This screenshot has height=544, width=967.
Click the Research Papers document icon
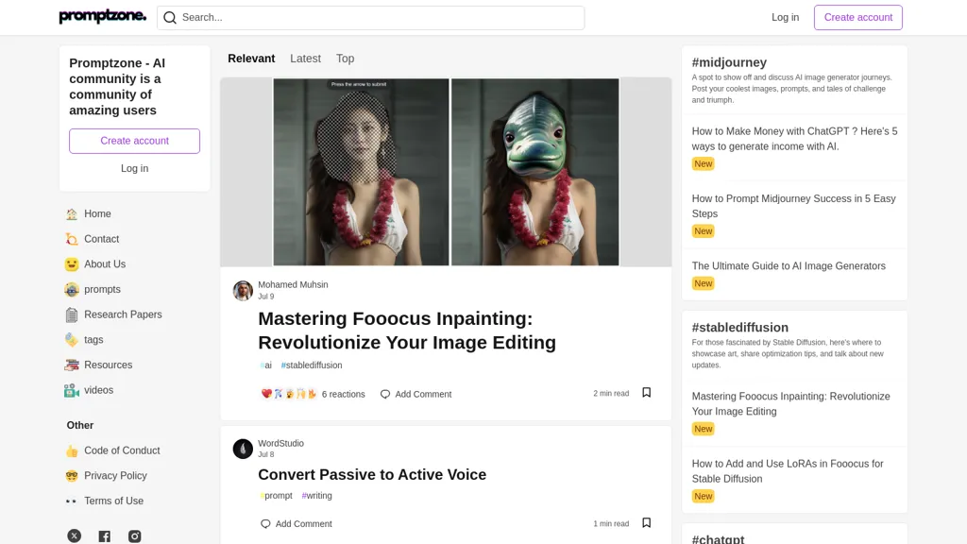tap(72, 315)
